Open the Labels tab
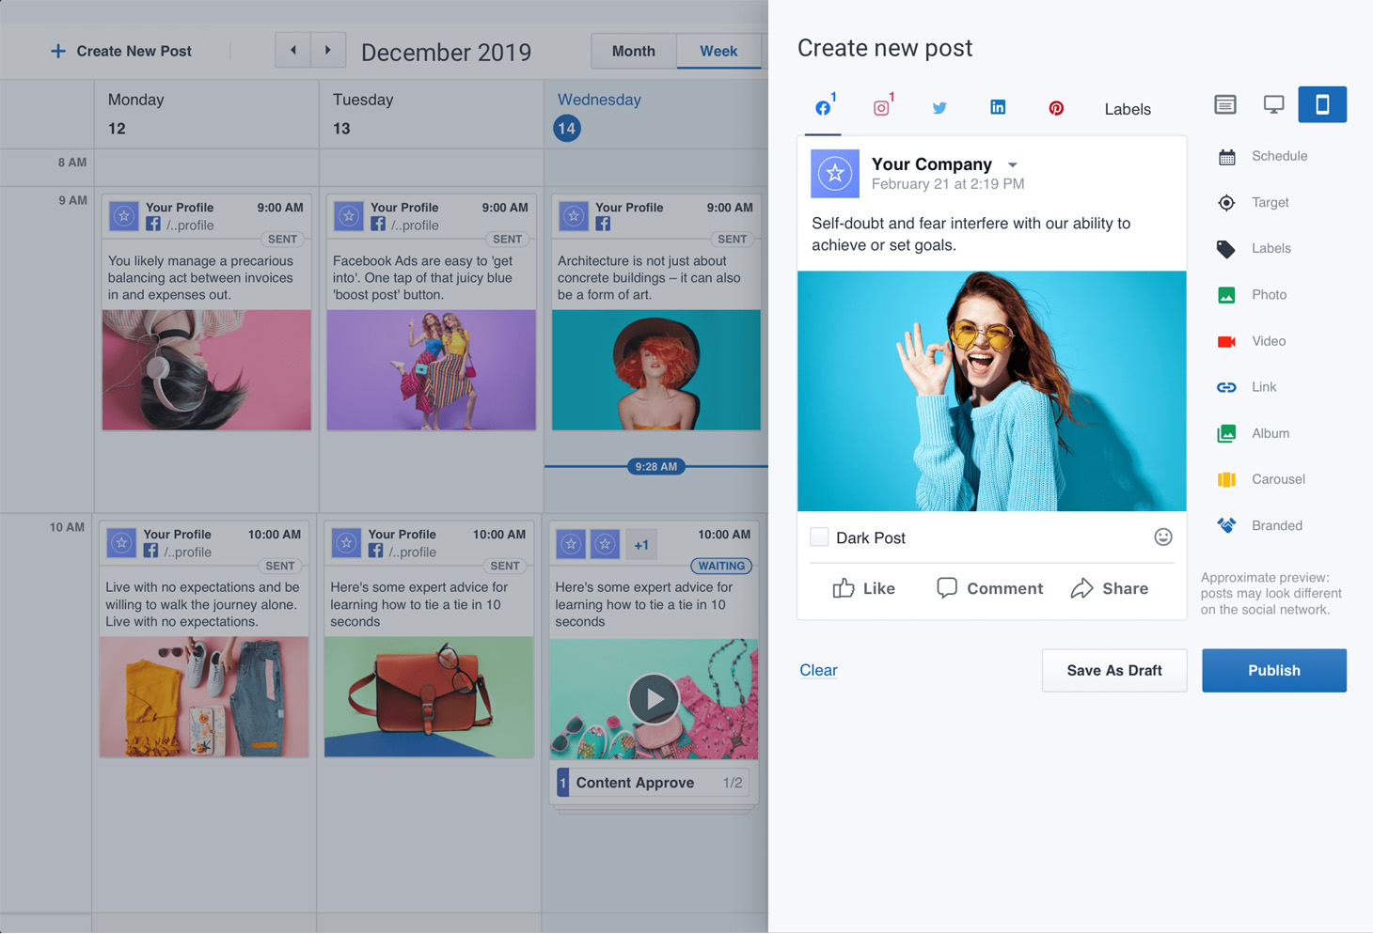 1128,109
